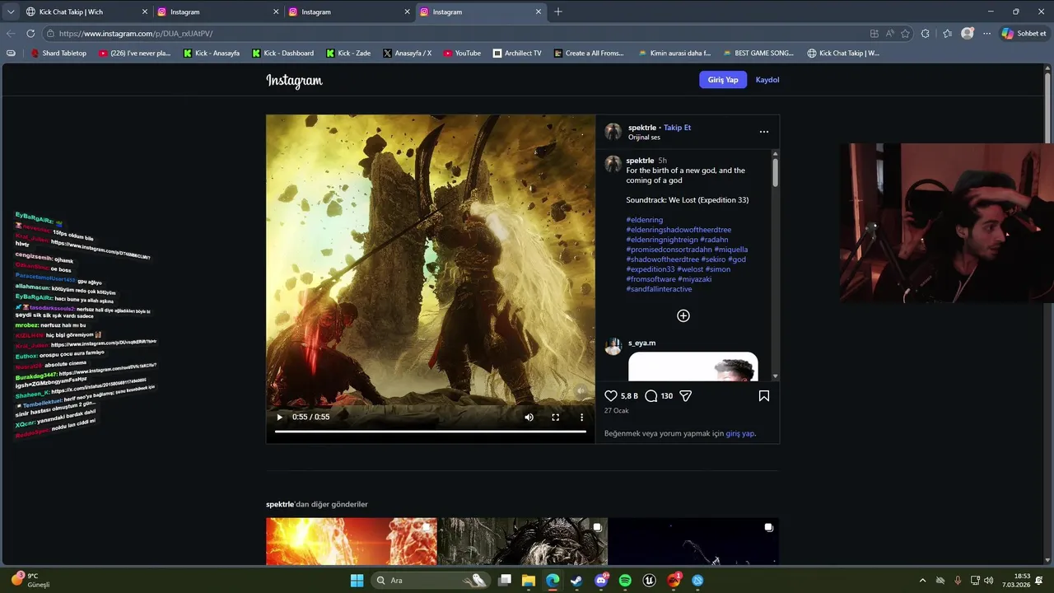The height and width of the screenshot is (593, 1054).
Task: Open the Kick - Dashboard bookmark
Action: [x=282, y=53]
